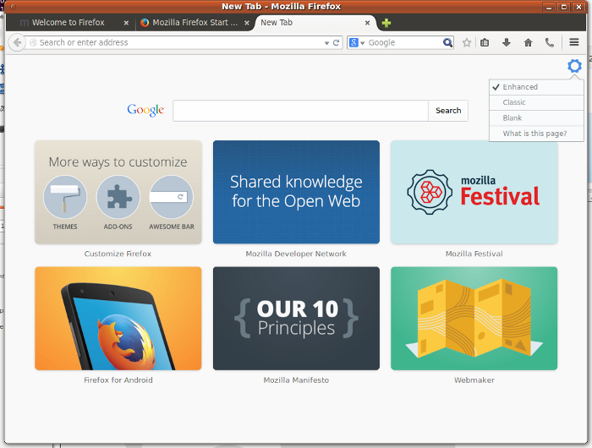Image resolution: width=592 pixels, height=448 pixels.
Task: Go to the home page icon
Action: pyautogui.click(x=529, y=42)
